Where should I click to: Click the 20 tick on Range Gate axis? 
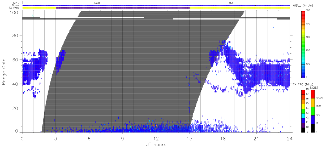coord(16,108)
